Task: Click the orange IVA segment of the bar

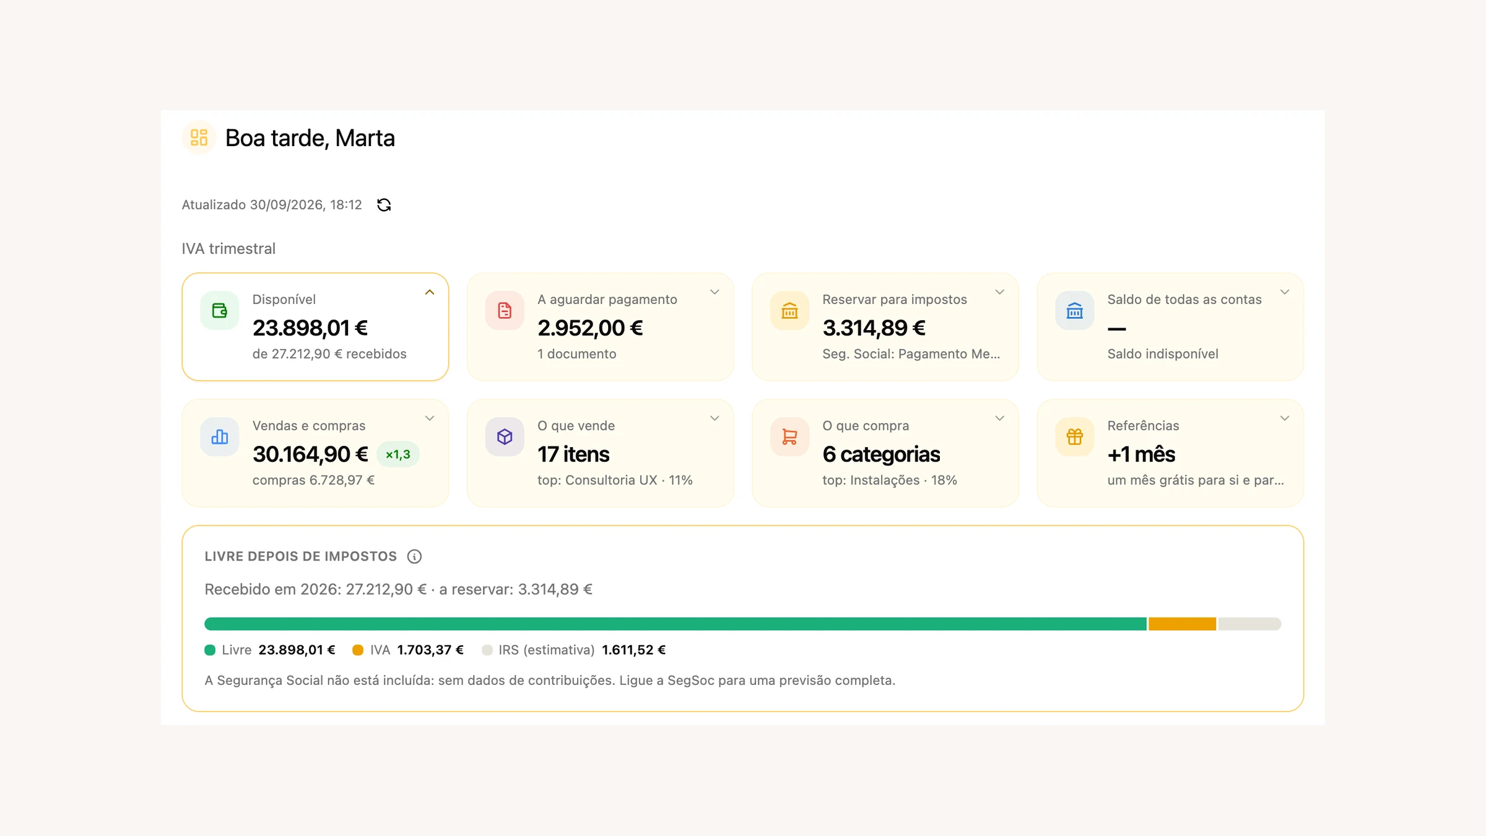Action: (1182, 624)
